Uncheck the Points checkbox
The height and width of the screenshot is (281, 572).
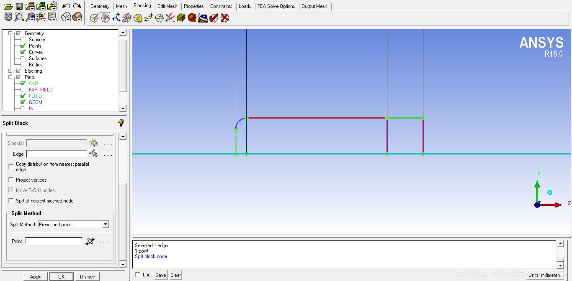[x=23, y=46]
